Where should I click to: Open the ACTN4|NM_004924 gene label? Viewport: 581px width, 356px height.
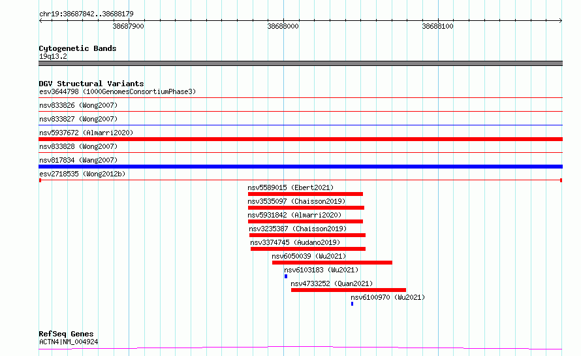[69, 342]
